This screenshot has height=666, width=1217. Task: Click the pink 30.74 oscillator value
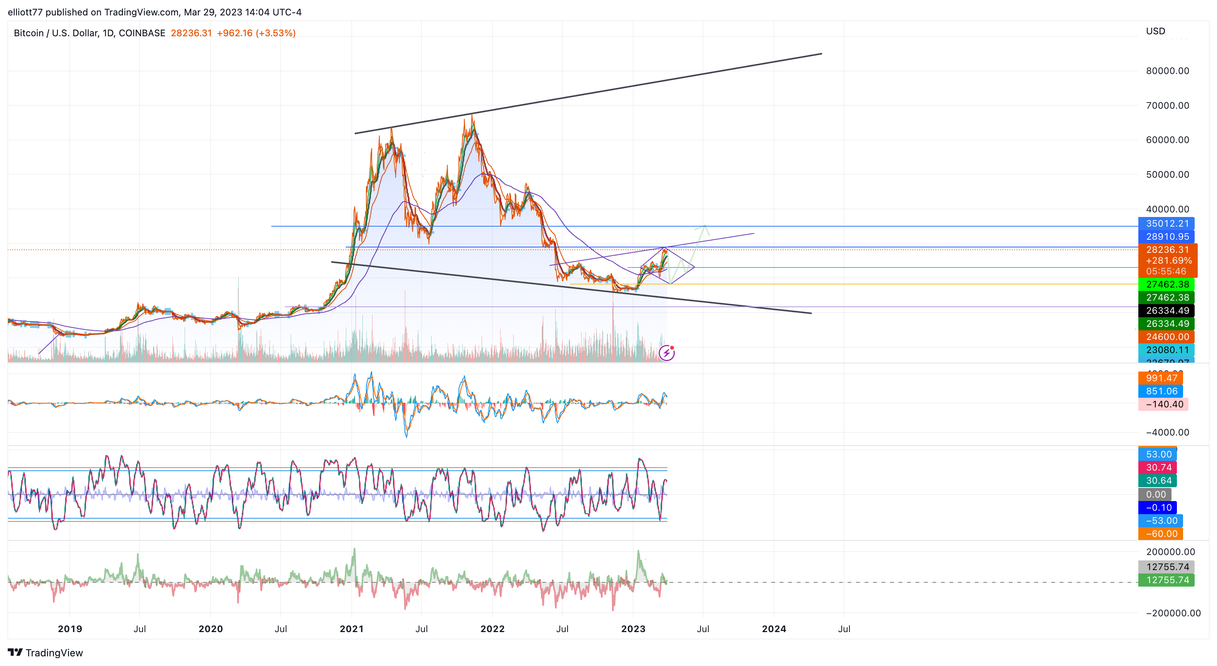(x=1158, y=468)
